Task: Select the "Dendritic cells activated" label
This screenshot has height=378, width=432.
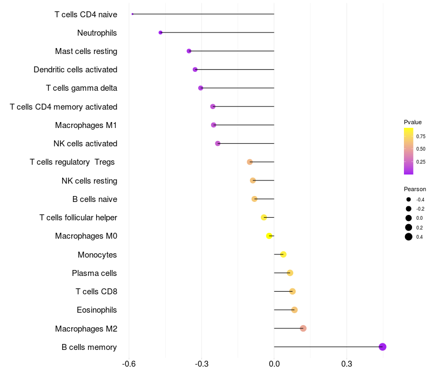Action: (75, 70)
